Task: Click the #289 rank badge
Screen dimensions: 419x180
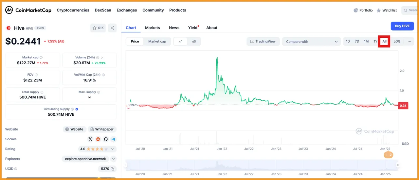Action: coord(41,28)
